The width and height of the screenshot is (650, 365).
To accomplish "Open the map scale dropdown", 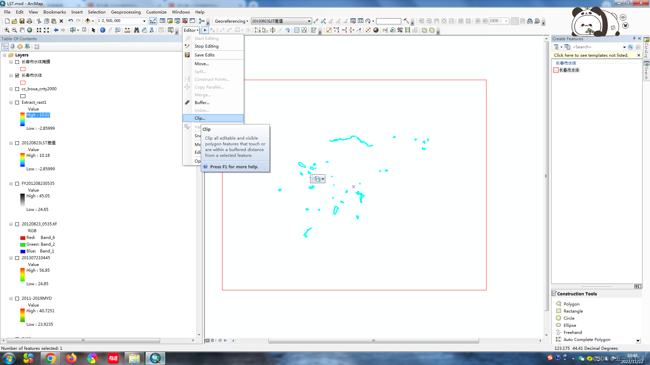I will (x=144, y=21).
